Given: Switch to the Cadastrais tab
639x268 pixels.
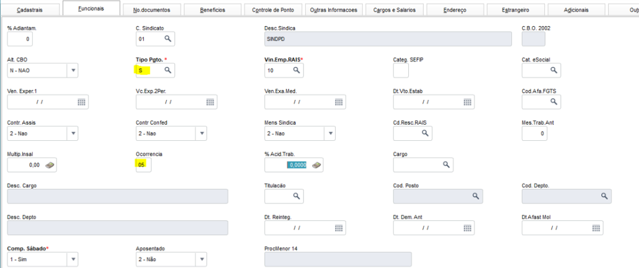Looking at the screenshot, I should click(31, 10).
